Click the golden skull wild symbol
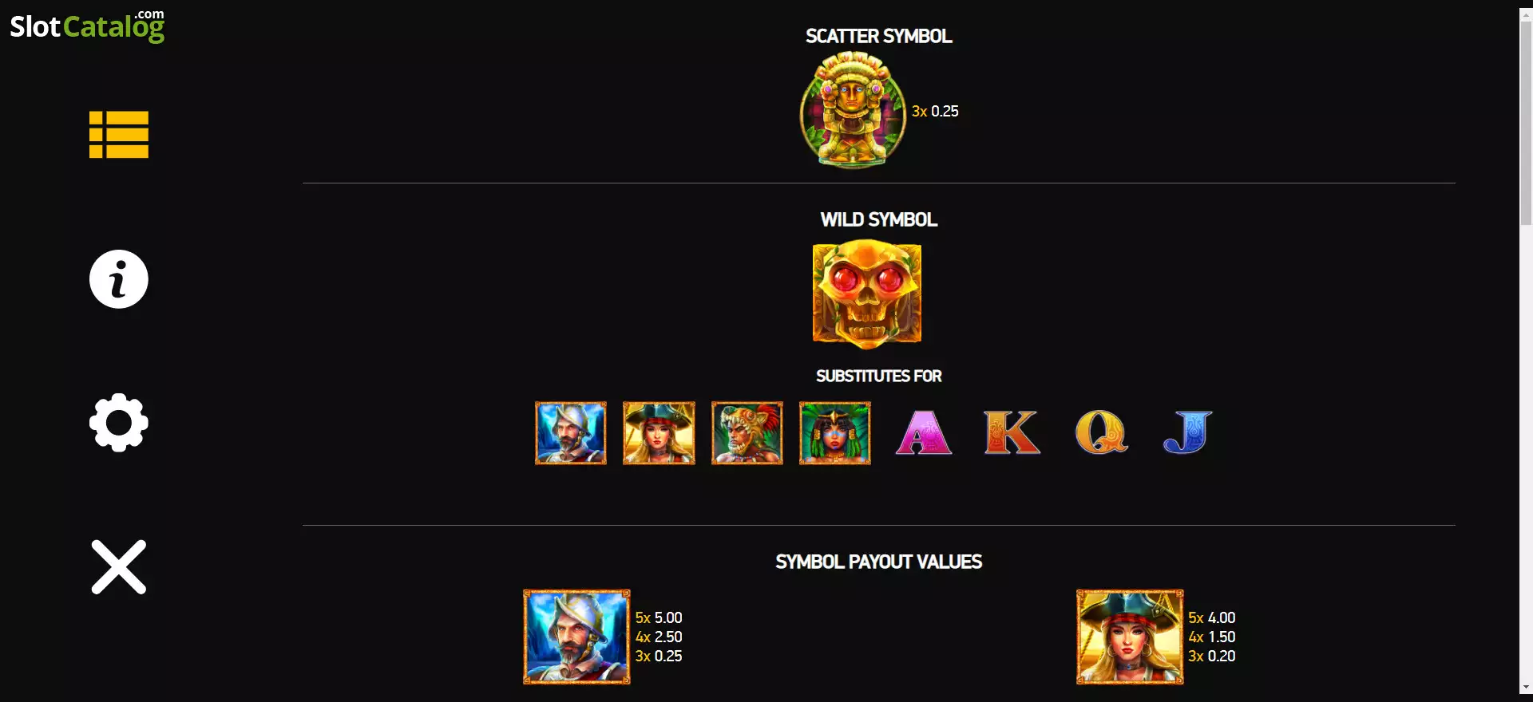The image size is (1533, 702). coord(867,294)
